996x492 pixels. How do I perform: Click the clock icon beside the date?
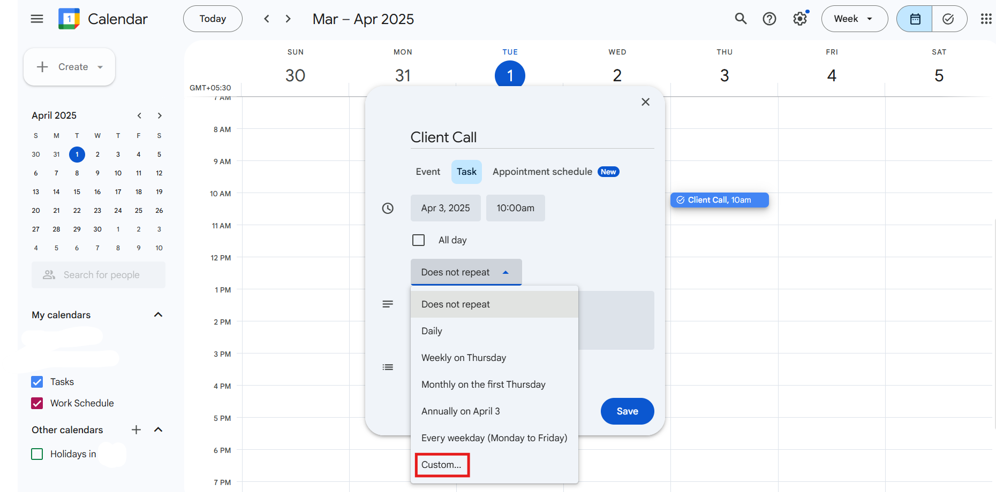(388, 208)
